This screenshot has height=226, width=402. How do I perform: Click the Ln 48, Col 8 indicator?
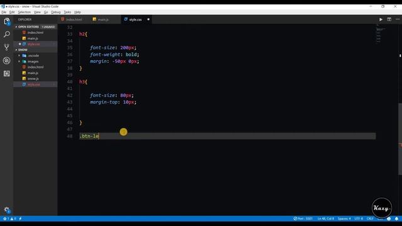coord(325,218)
